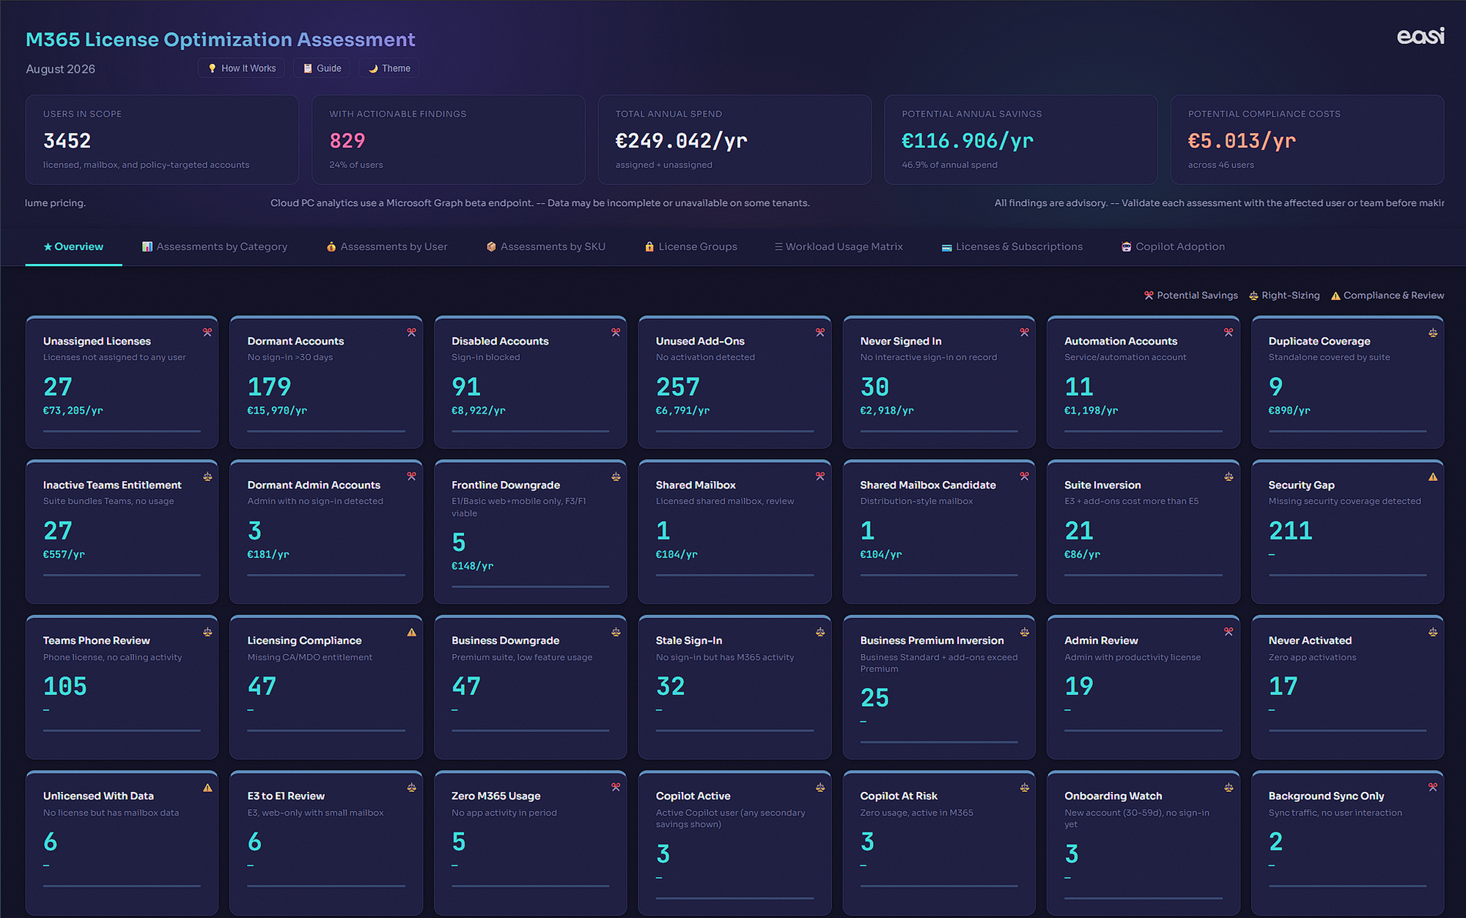This screenshot has height=918, width=1466.
Task: Click scale icon on Frontline Downgrade card
Action: coord(616,477)
